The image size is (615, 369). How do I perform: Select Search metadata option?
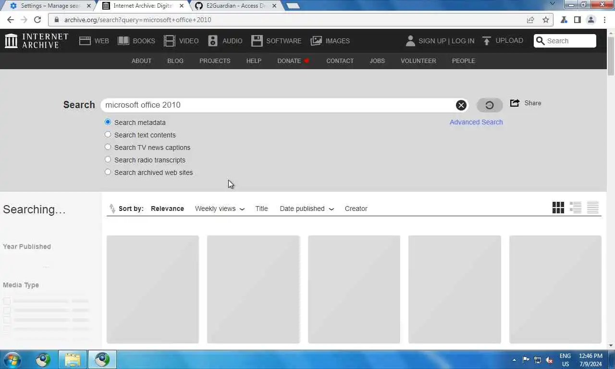point(108,122)
